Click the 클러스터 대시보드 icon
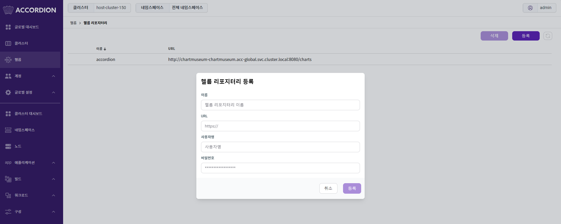The width and height of the screenshot is (561, 224). click(x=8, y=114)
